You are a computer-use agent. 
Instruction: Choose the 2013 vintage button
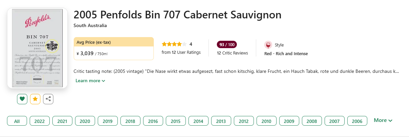point(221,121)
